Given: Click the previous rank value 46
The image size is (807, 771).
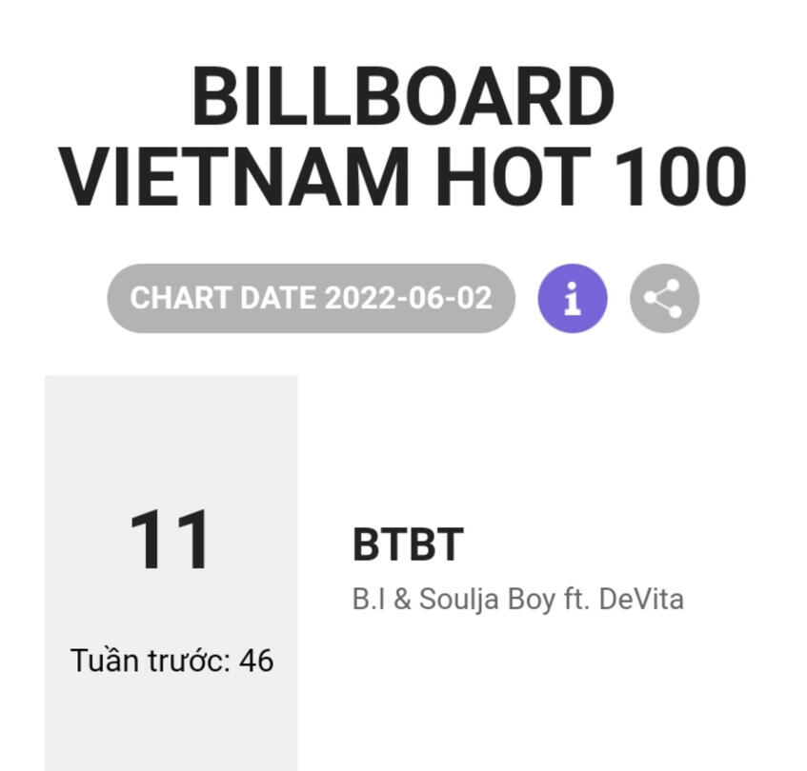Looking at the screenshot, I should pos(256,660).
